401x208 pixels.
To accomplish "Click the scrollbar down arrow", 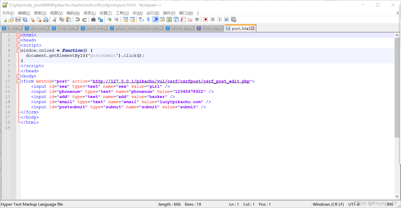I will [x=397, y=197].
